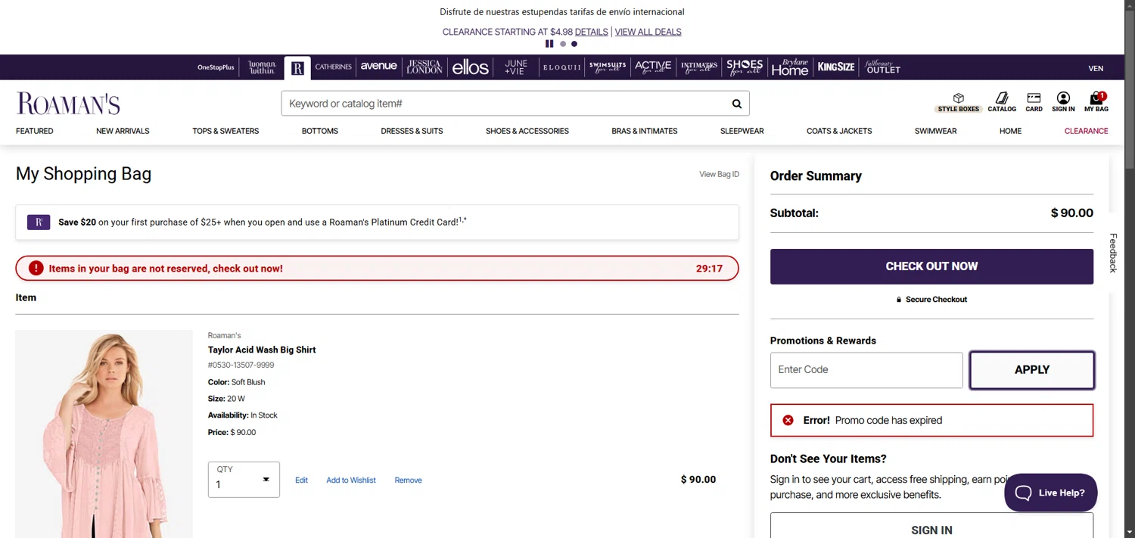Click Check Out Now button
This screenshot has width=1135, height=538.
(x=931, y=266)
